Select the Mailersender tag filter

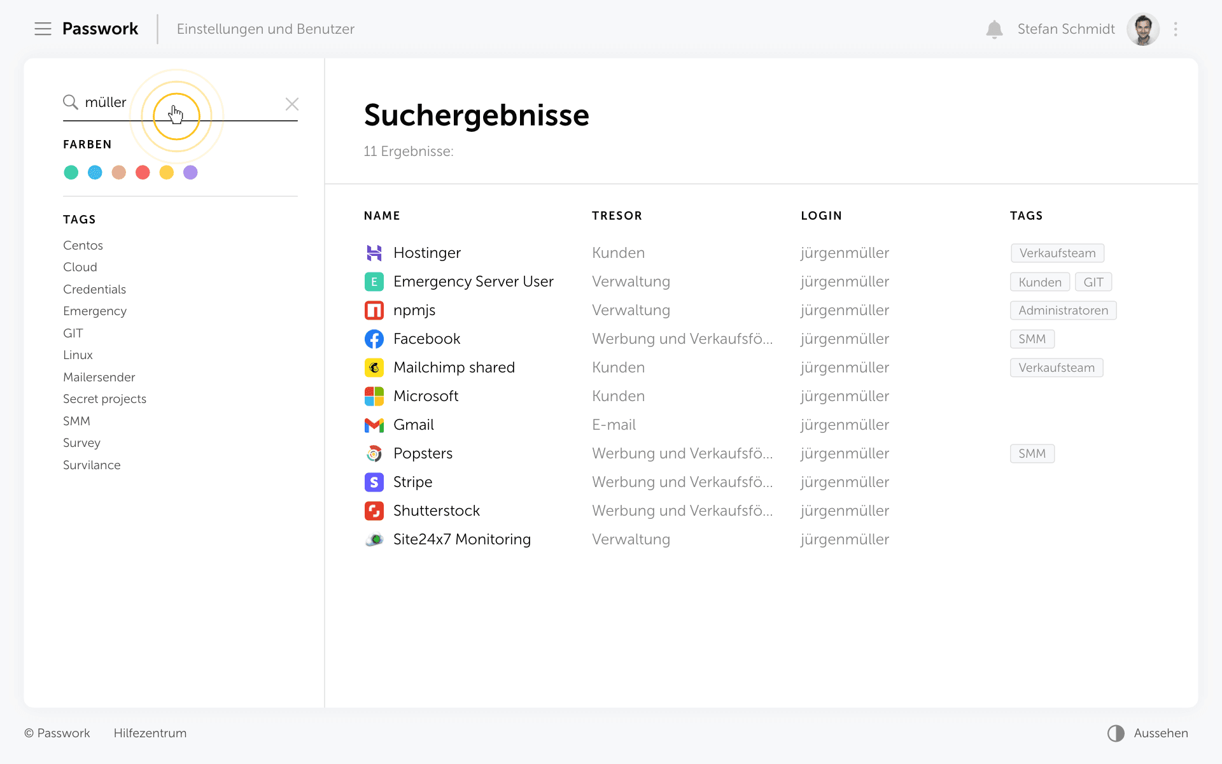pyautogui.click(x=99, y=377)
